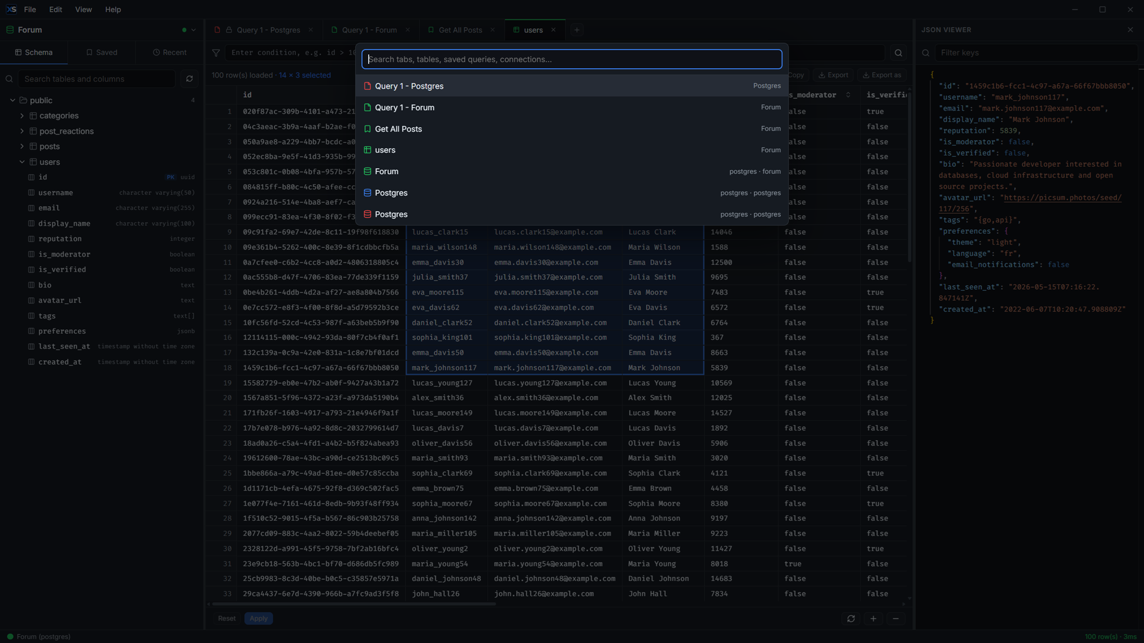This screenshot has width=1144, height=643.
Task: Pick the users table in search results
Action: point(572,150)
